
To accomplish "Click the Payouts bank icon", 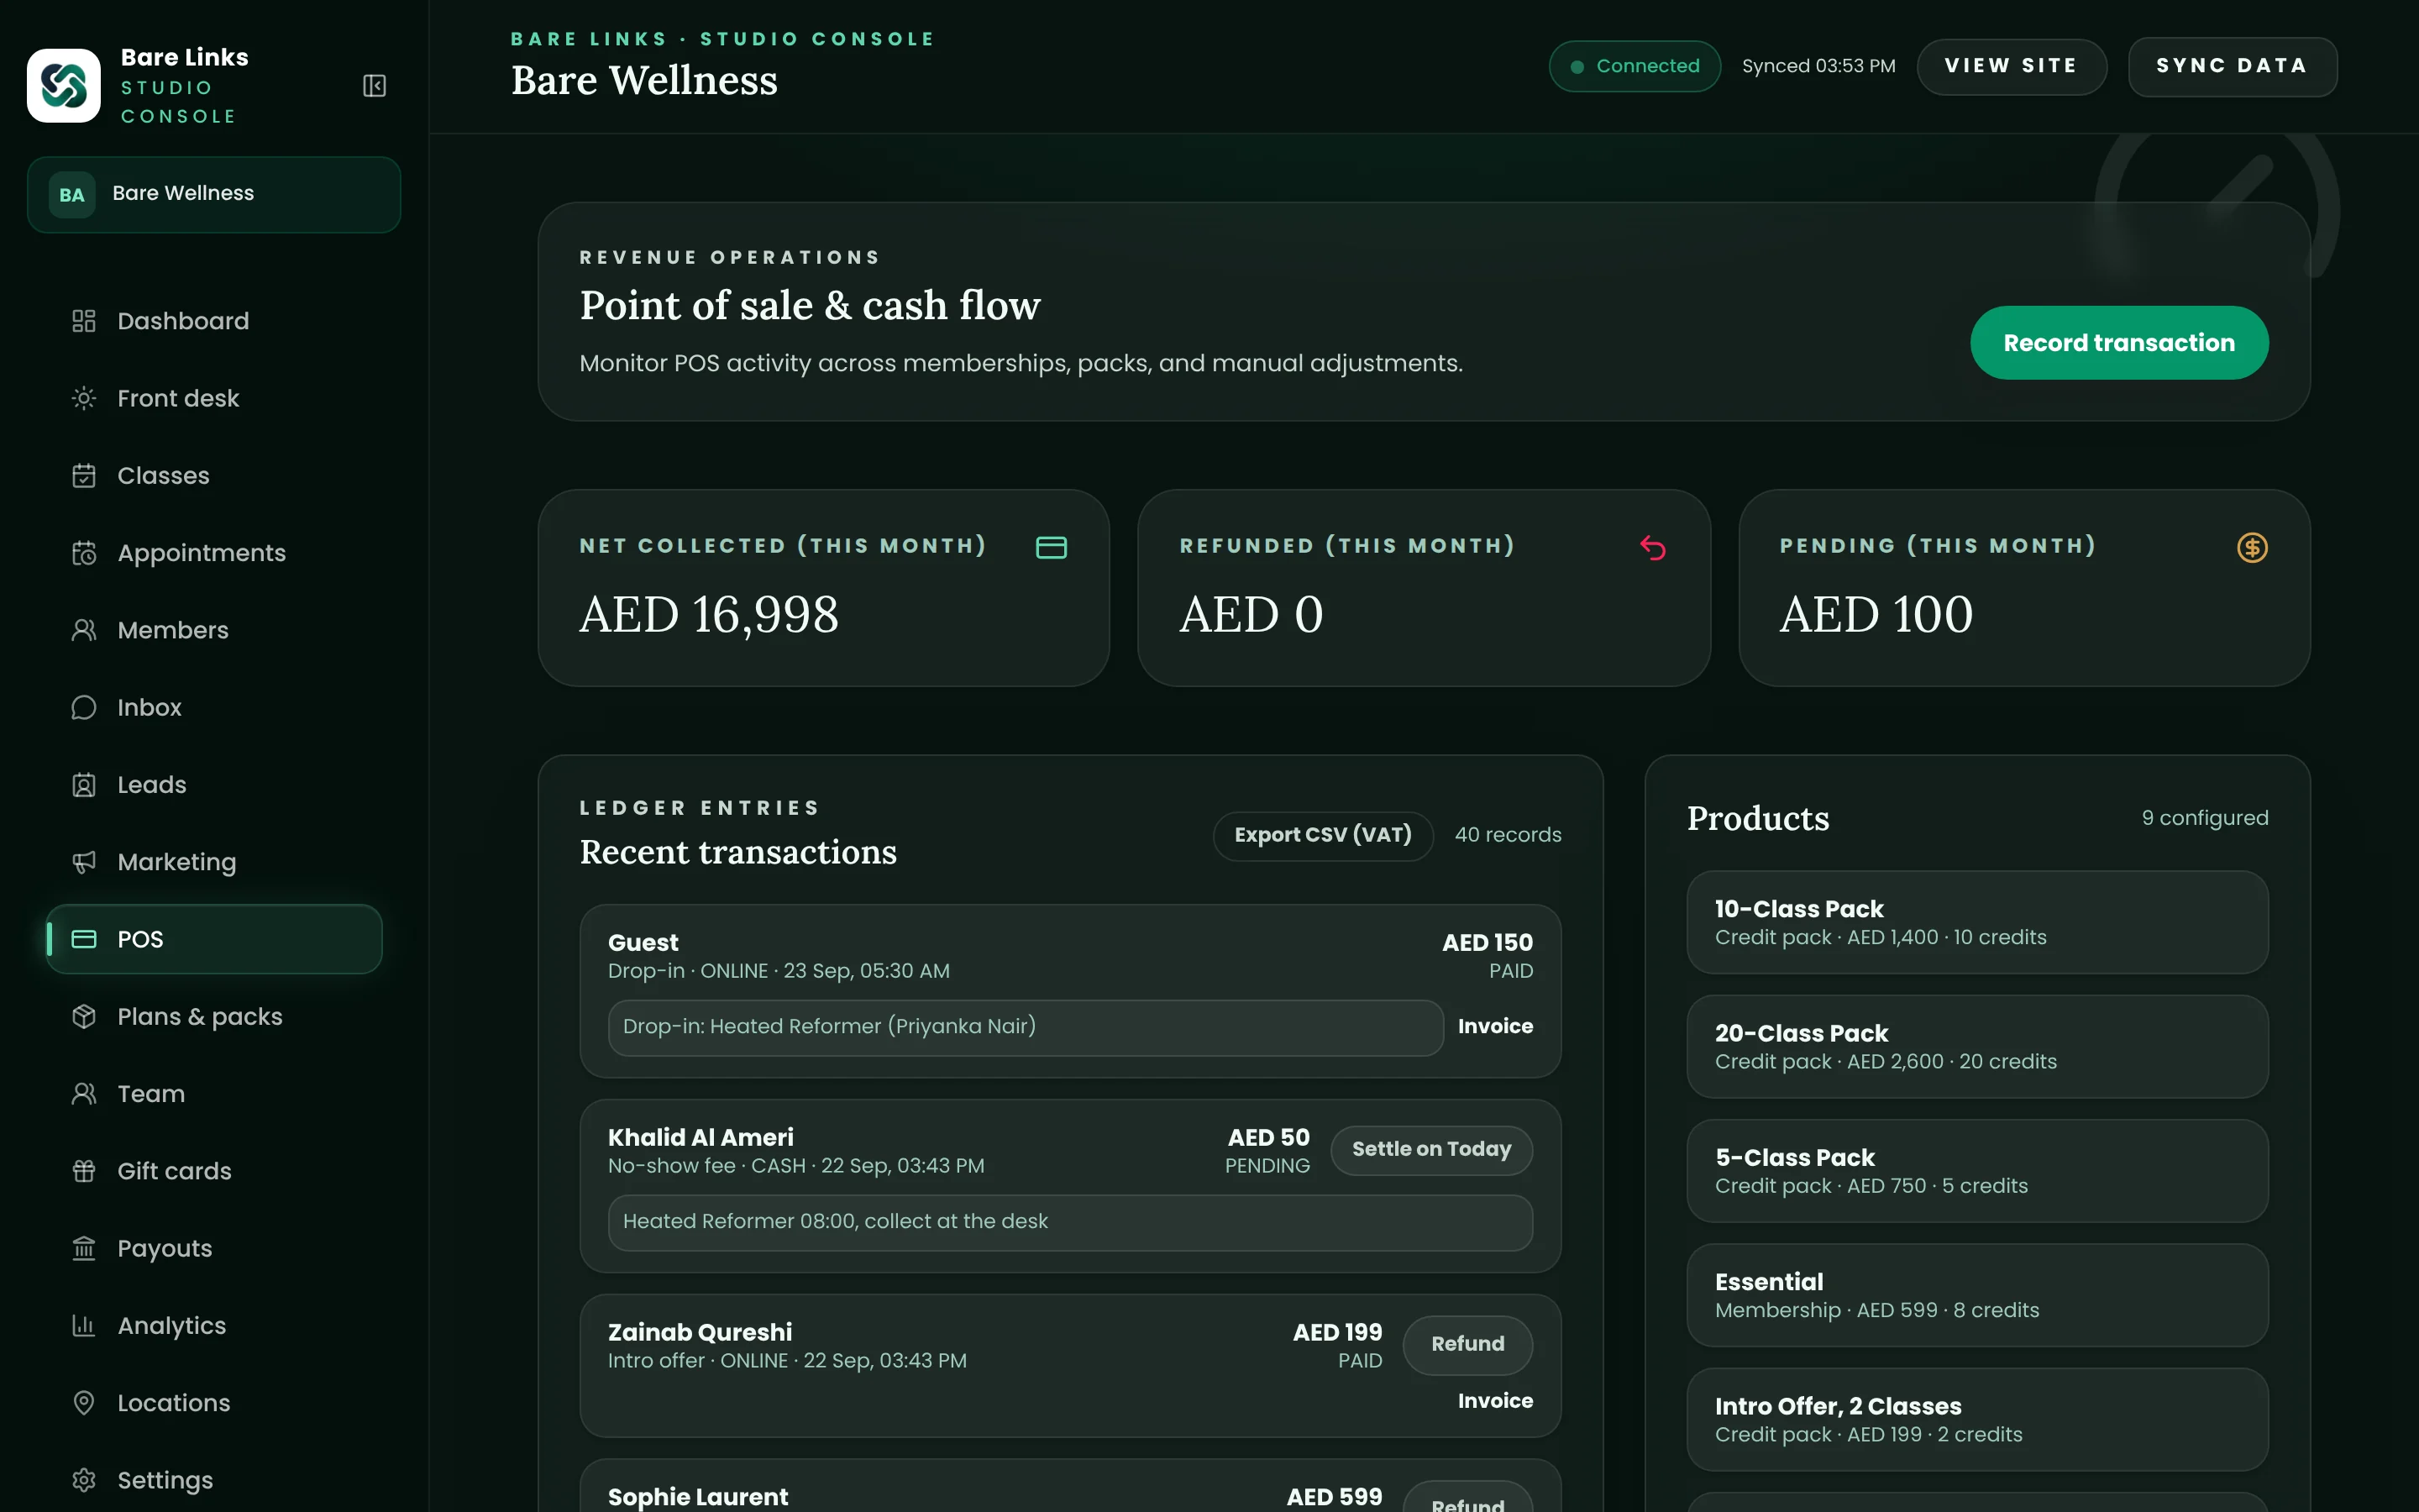I will [84, 1248].
